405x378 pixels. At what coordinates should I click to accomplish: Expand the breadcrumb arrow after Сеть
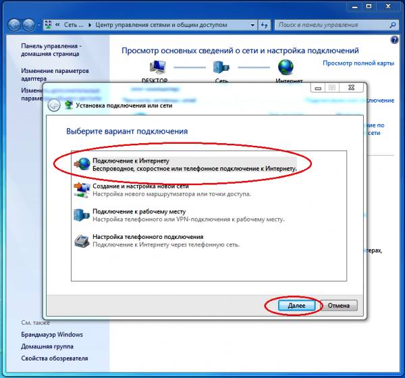pos(90,25)
